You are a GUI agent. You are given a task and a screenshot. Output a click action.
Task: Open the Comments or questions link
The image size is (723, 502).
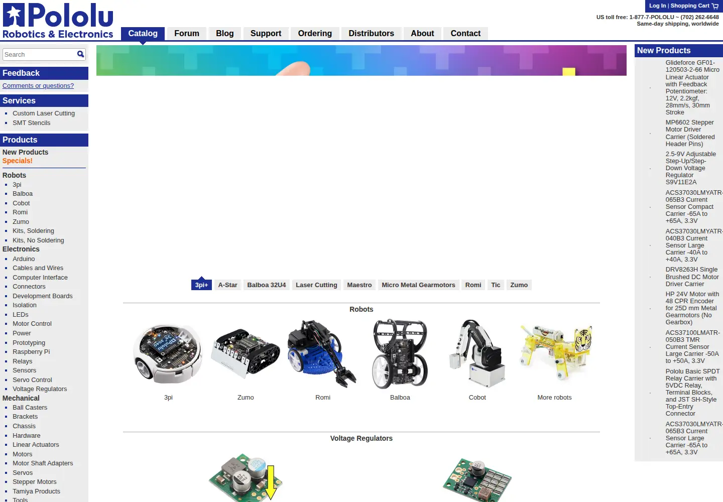click(38, 86)
